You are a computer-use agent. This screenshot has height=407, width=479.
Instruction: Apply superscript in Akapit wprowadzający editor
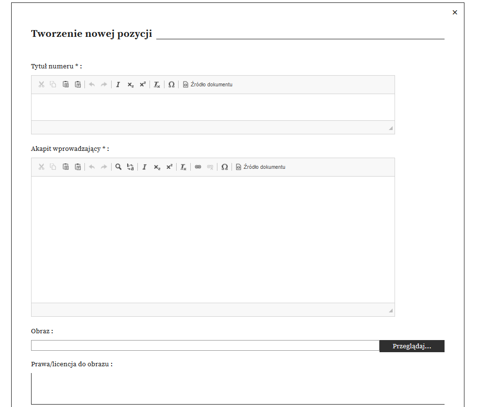[x=169, y=167]
